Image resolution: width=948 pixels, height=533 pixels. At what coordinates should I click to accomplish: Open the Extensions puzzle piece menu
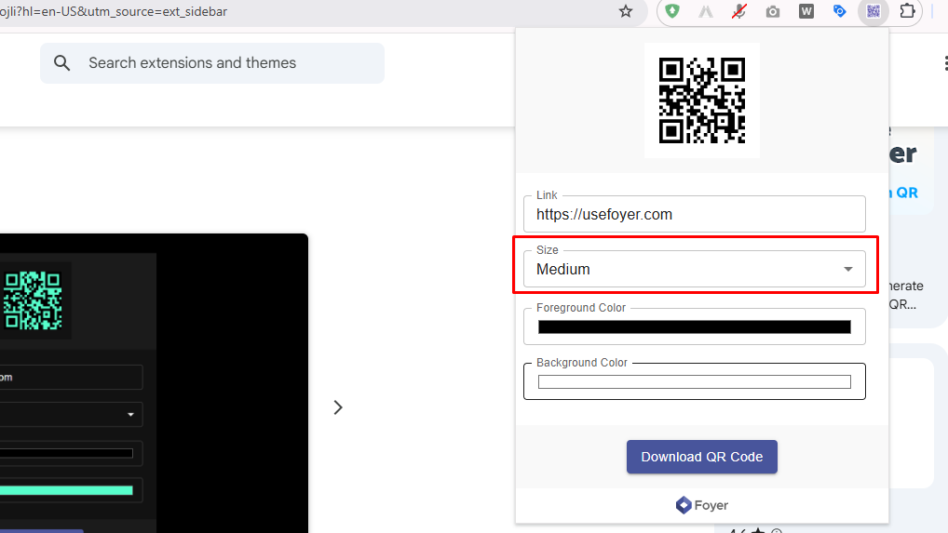(907, 11)
